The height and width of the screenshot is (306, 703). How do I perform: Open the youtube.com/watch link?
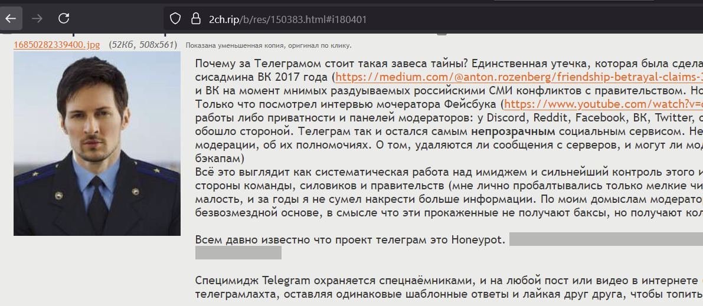(603, 105)
